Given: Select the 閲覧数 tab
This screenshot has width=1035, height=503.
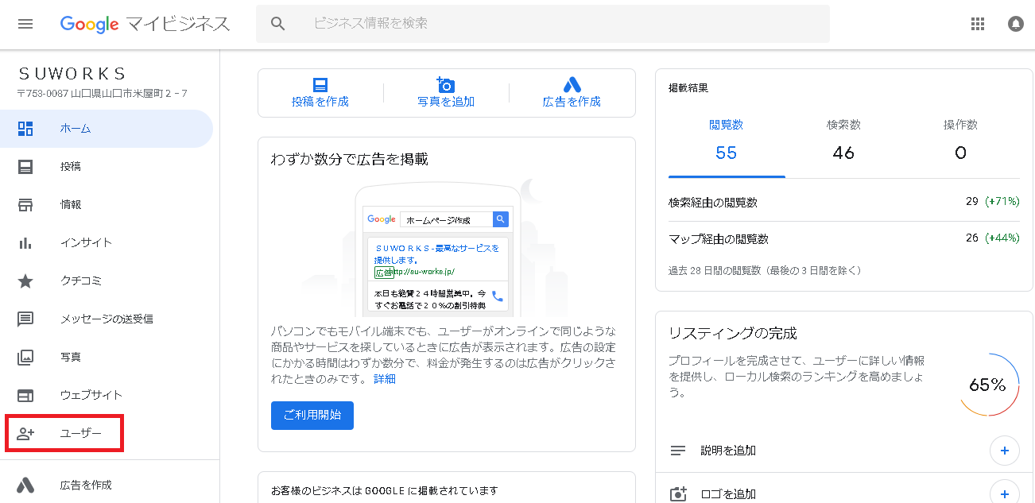Looking at the screenshot, I should tap(726, 140).
